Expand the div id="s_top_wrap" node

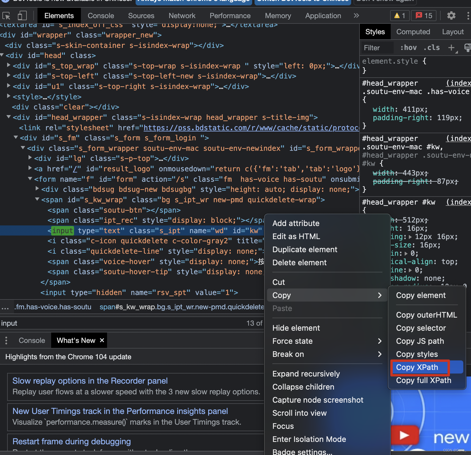[9, 65]
